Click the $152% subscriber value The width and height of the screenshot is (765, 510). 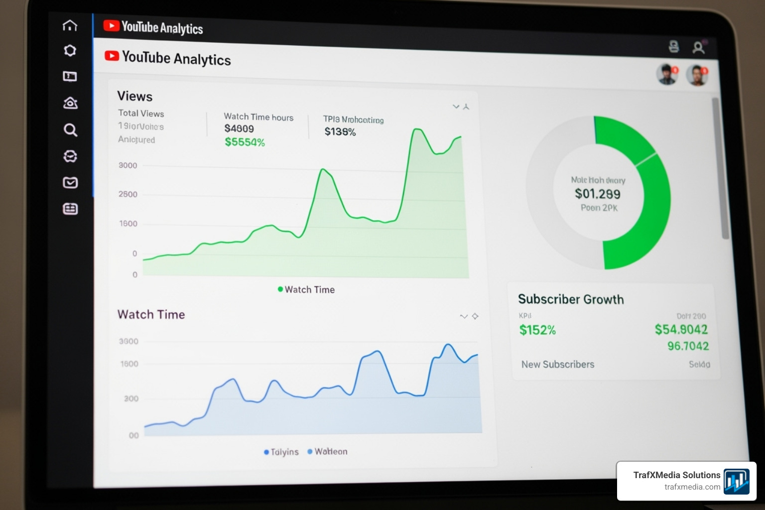pos(537,330)
